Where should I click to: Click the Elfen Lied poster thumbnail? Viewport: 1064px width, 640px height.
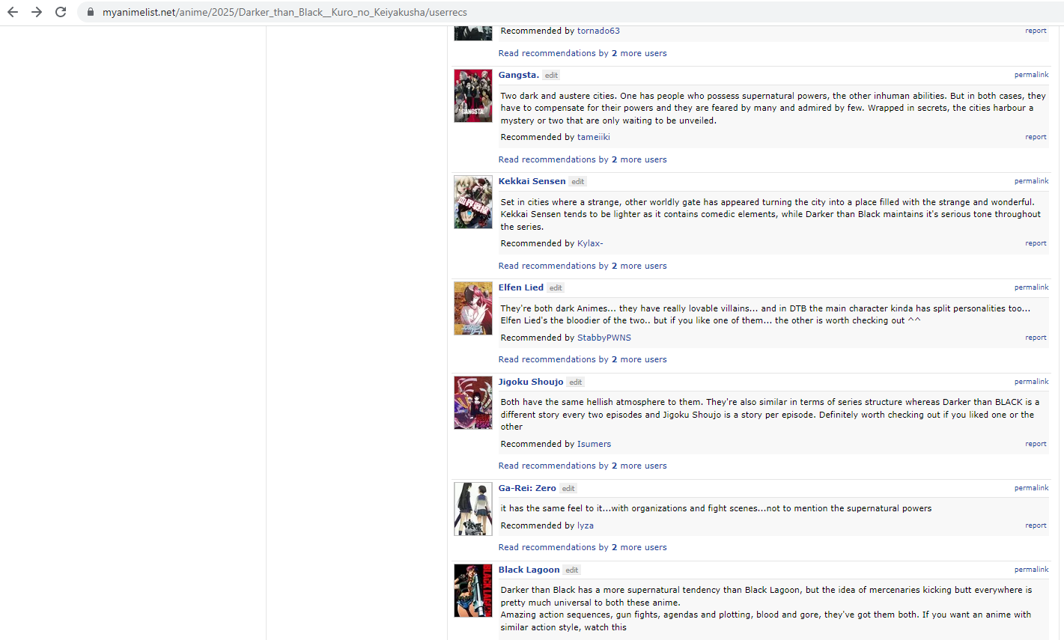point(472,308)
